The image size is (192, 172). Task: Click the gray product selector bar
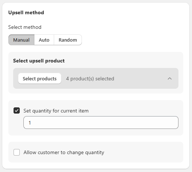pos(96,79)
